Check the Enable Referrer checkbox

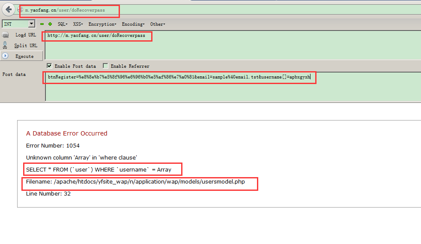105,66
